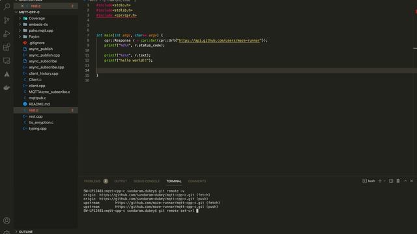
Task: Click the cpr/cpr.h include line
Action: pyautogui.click(x=117, y=16)
